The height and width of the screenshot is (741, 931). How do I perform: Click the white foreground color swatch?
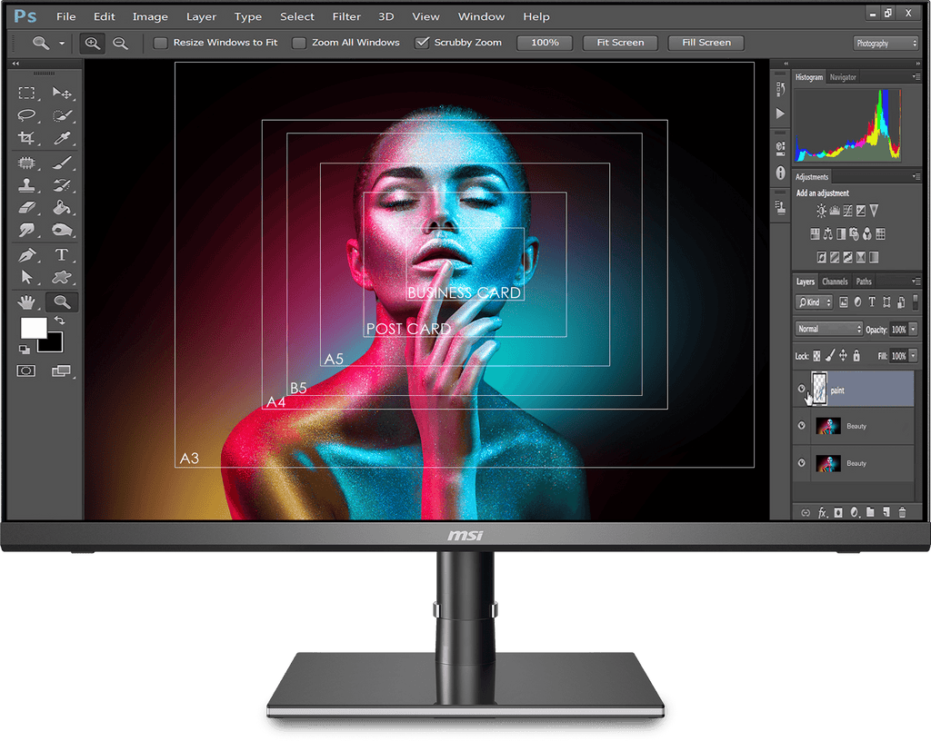tap(34, 328)
